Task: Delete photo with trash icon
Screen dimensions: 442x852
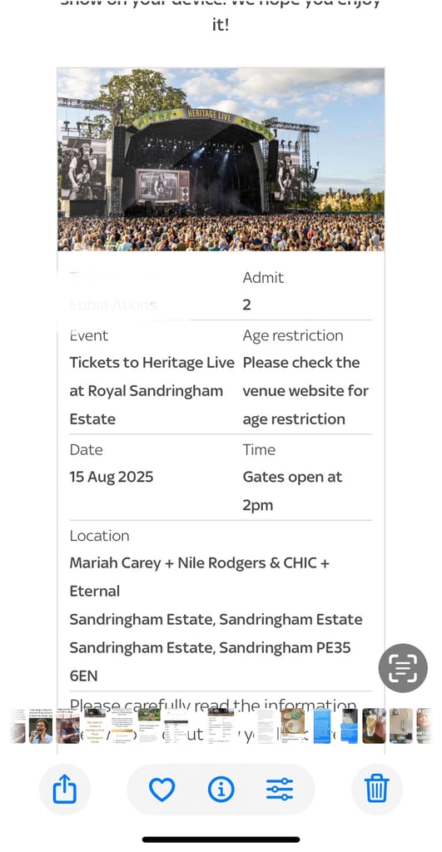Action: click(x=377, y=789)
